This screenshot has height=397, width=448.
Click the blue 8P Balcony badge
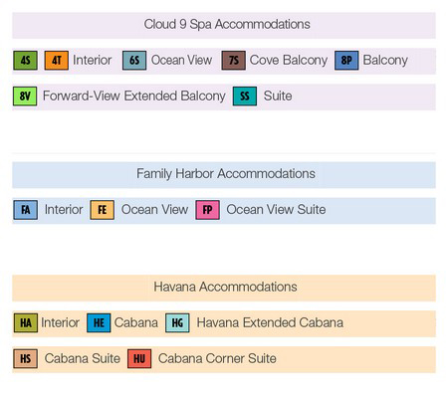[x=346, y=60]
